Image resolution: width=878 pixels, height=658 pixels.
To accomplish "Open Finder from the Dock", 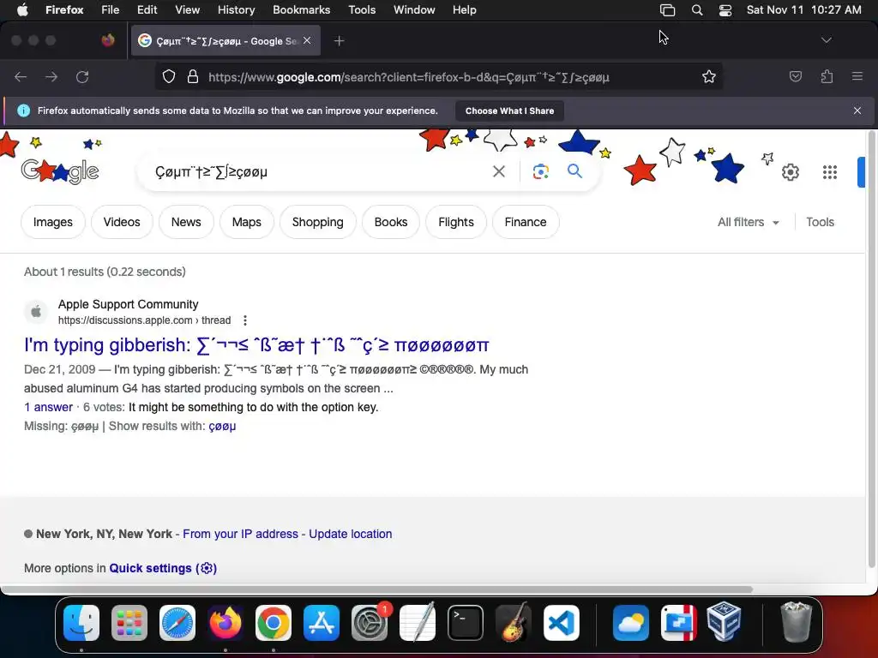I will point(81,623).
